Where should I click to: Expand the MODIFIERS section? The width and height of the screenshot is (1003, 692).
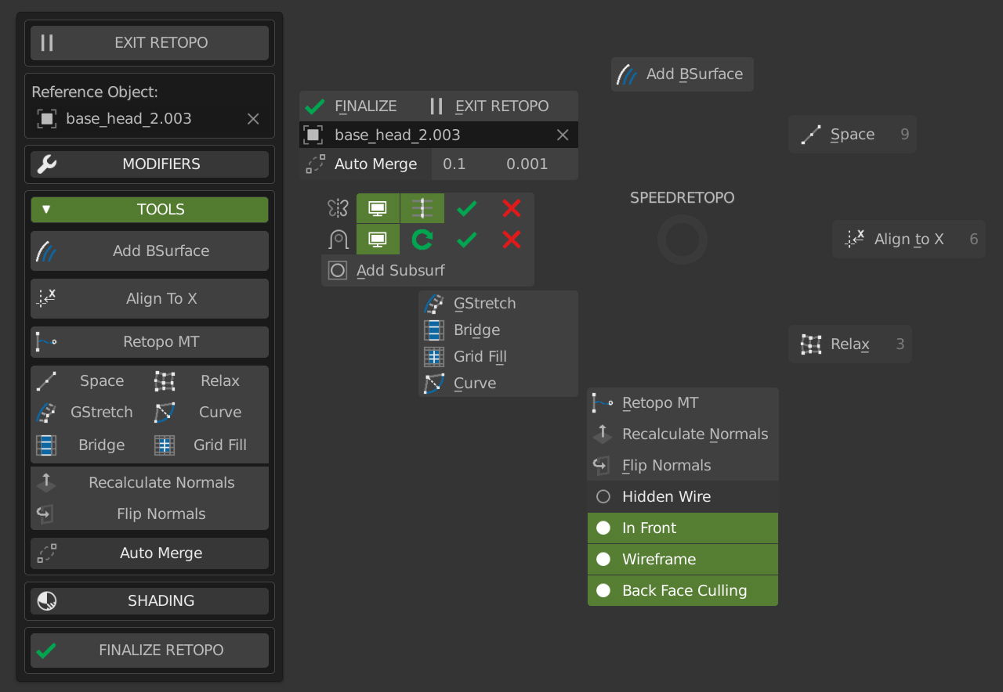149,164
